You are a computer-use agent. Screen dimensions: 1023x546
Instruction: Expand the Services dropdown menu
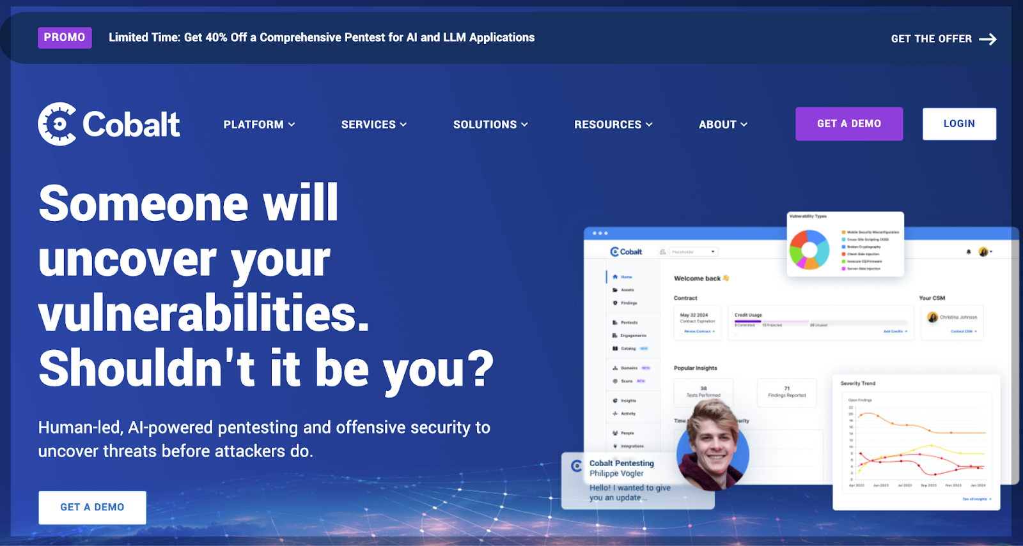[x=373, y=125]
